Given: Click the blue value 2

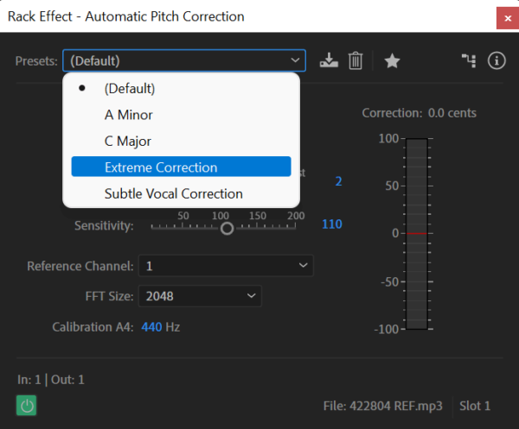Looking at the screenshot, I should point(338,181).
